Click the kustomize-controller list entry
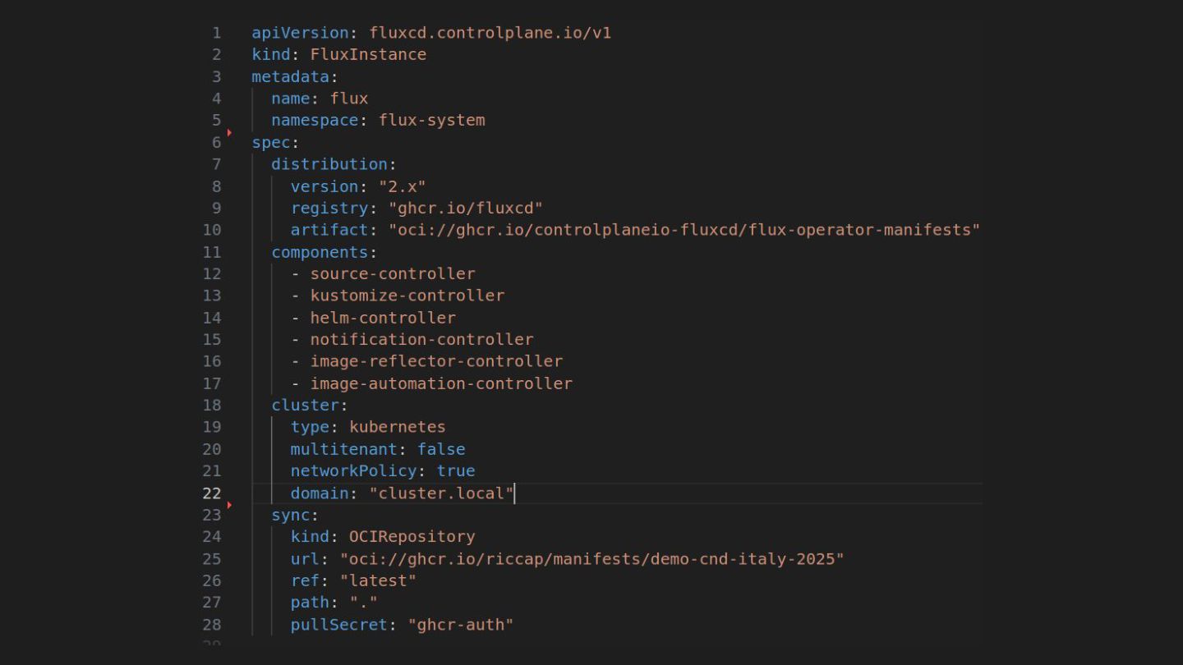The width and height of the screenshot is (1183, 665). click(407, 296)
